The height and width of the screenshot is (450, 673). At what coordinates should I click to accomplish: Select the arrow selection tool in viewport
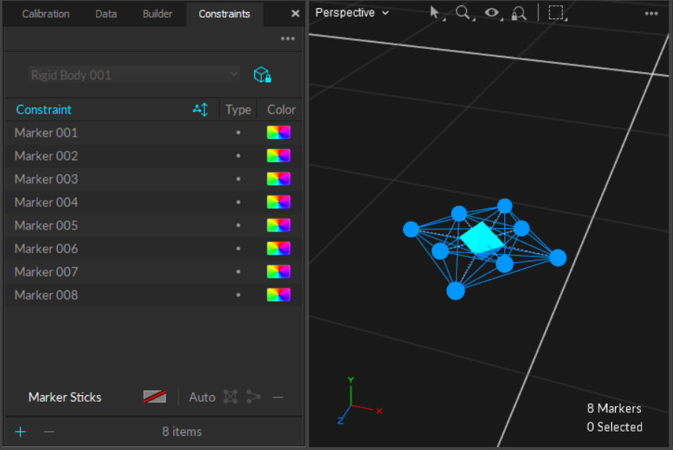coord(436,13)
